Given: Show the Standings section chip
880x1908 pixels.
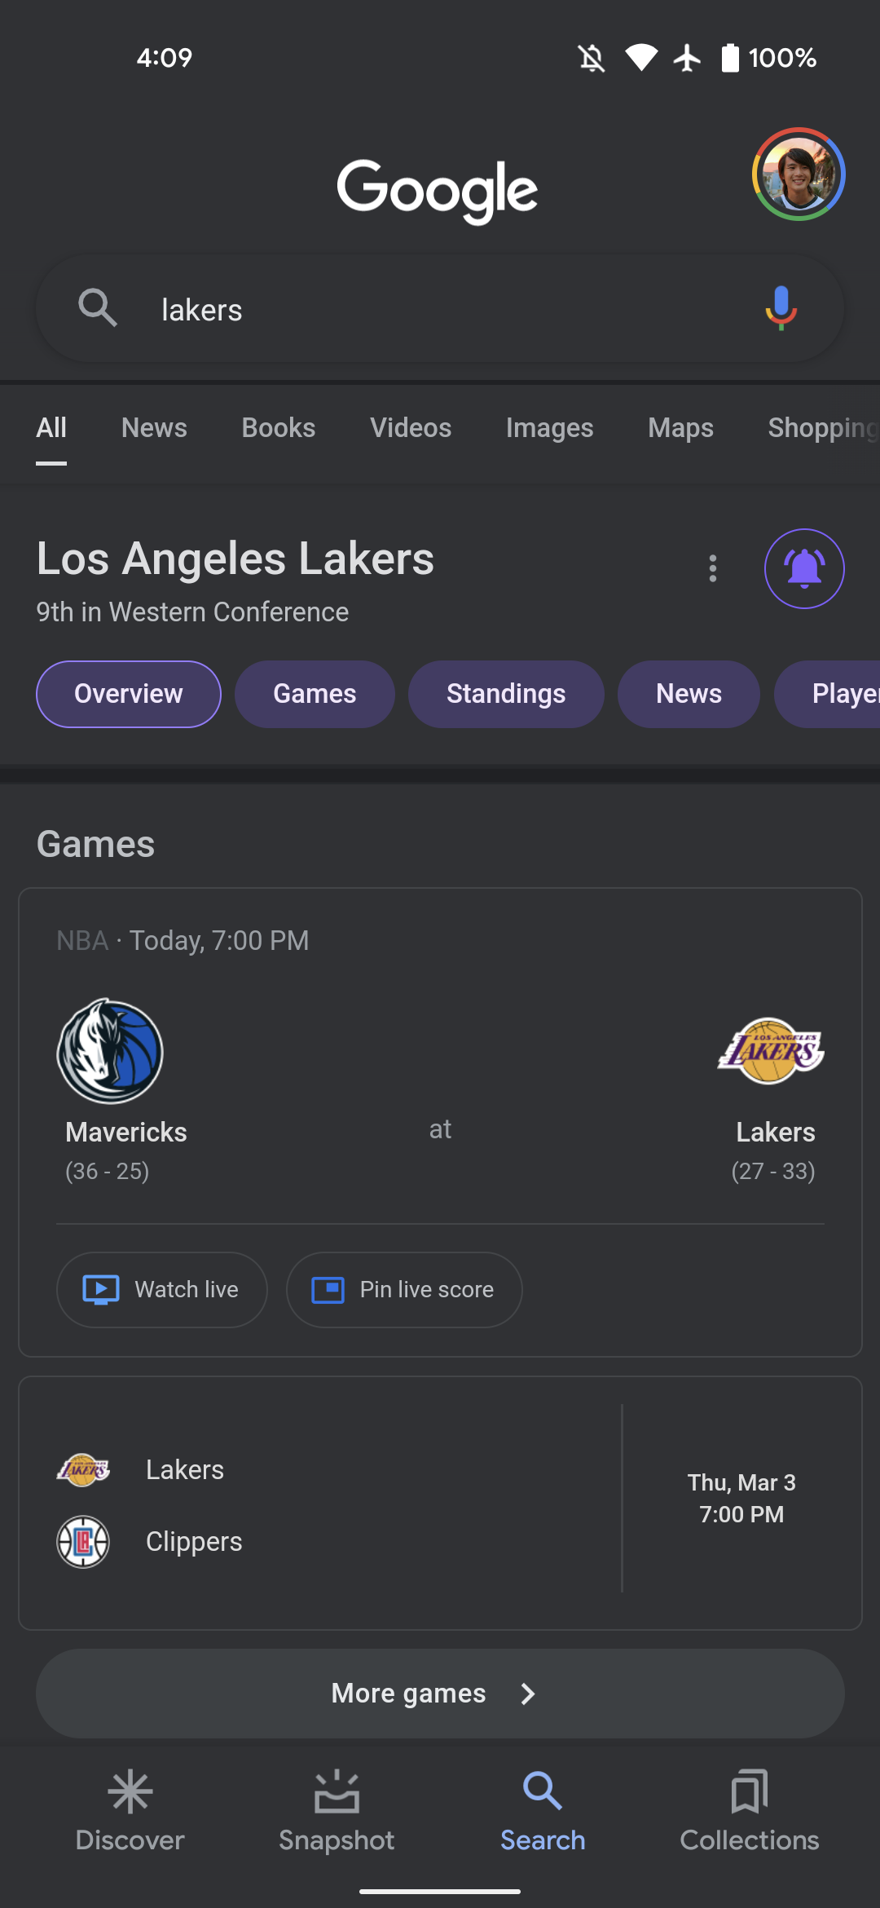Looking at the screenshot, I should [506, 694].
